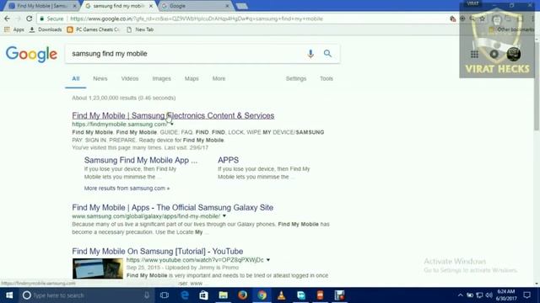Open the Action Center notification icon
This screenshot has width=540, height=303.
(x=526, y=295)
